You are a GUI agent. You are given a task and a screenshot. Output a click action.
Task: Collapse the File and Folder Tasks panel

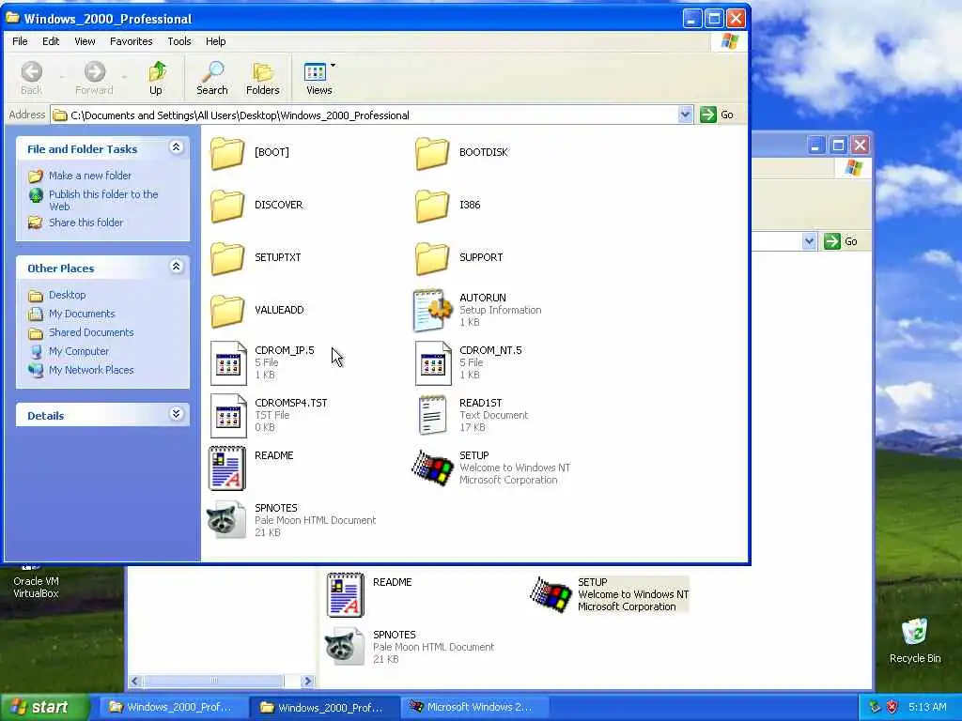click(x=176, y=147)
